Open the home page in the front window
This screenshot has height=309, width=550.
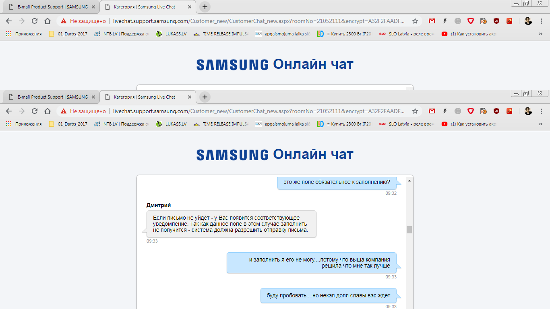[48, 111]
